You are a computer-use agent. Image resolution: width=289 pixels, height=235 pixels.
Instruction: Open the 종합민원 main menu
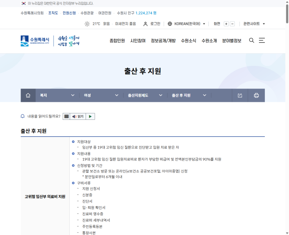pyautogui.click(x=117, y=41)
